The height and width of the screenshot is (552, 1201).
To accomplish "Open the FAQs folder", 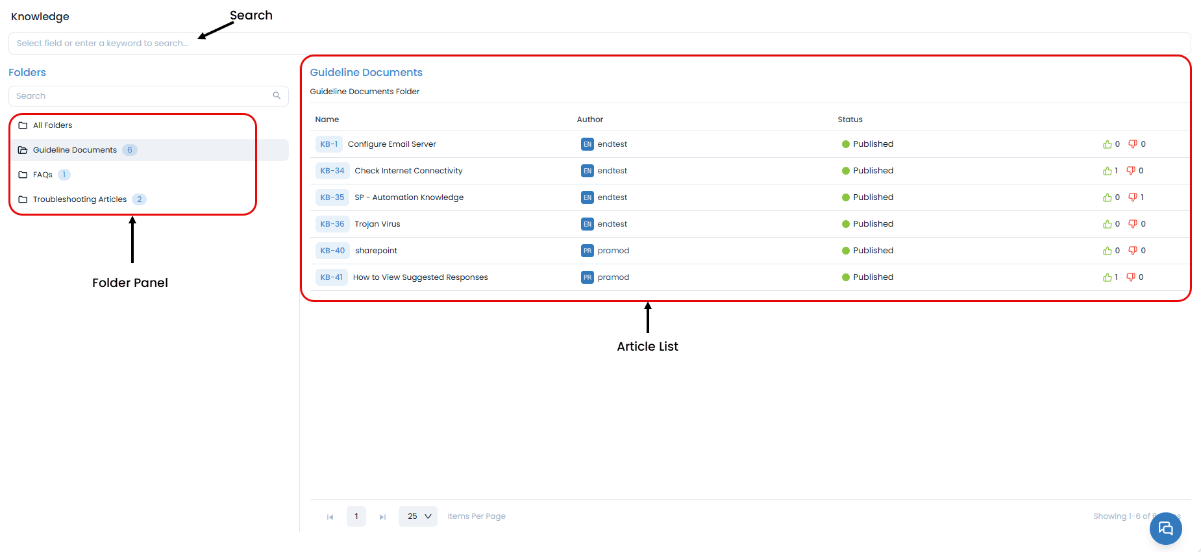I will pyautogui.click(x=43, y=175).
